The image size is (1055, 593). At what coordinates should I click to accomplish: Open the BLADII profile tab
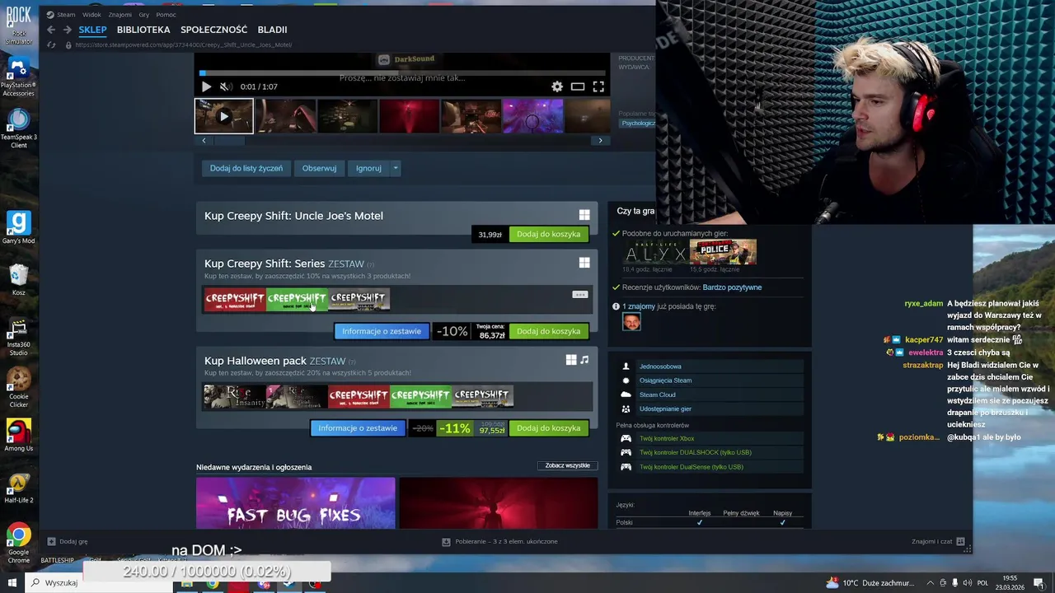(272, 30)
